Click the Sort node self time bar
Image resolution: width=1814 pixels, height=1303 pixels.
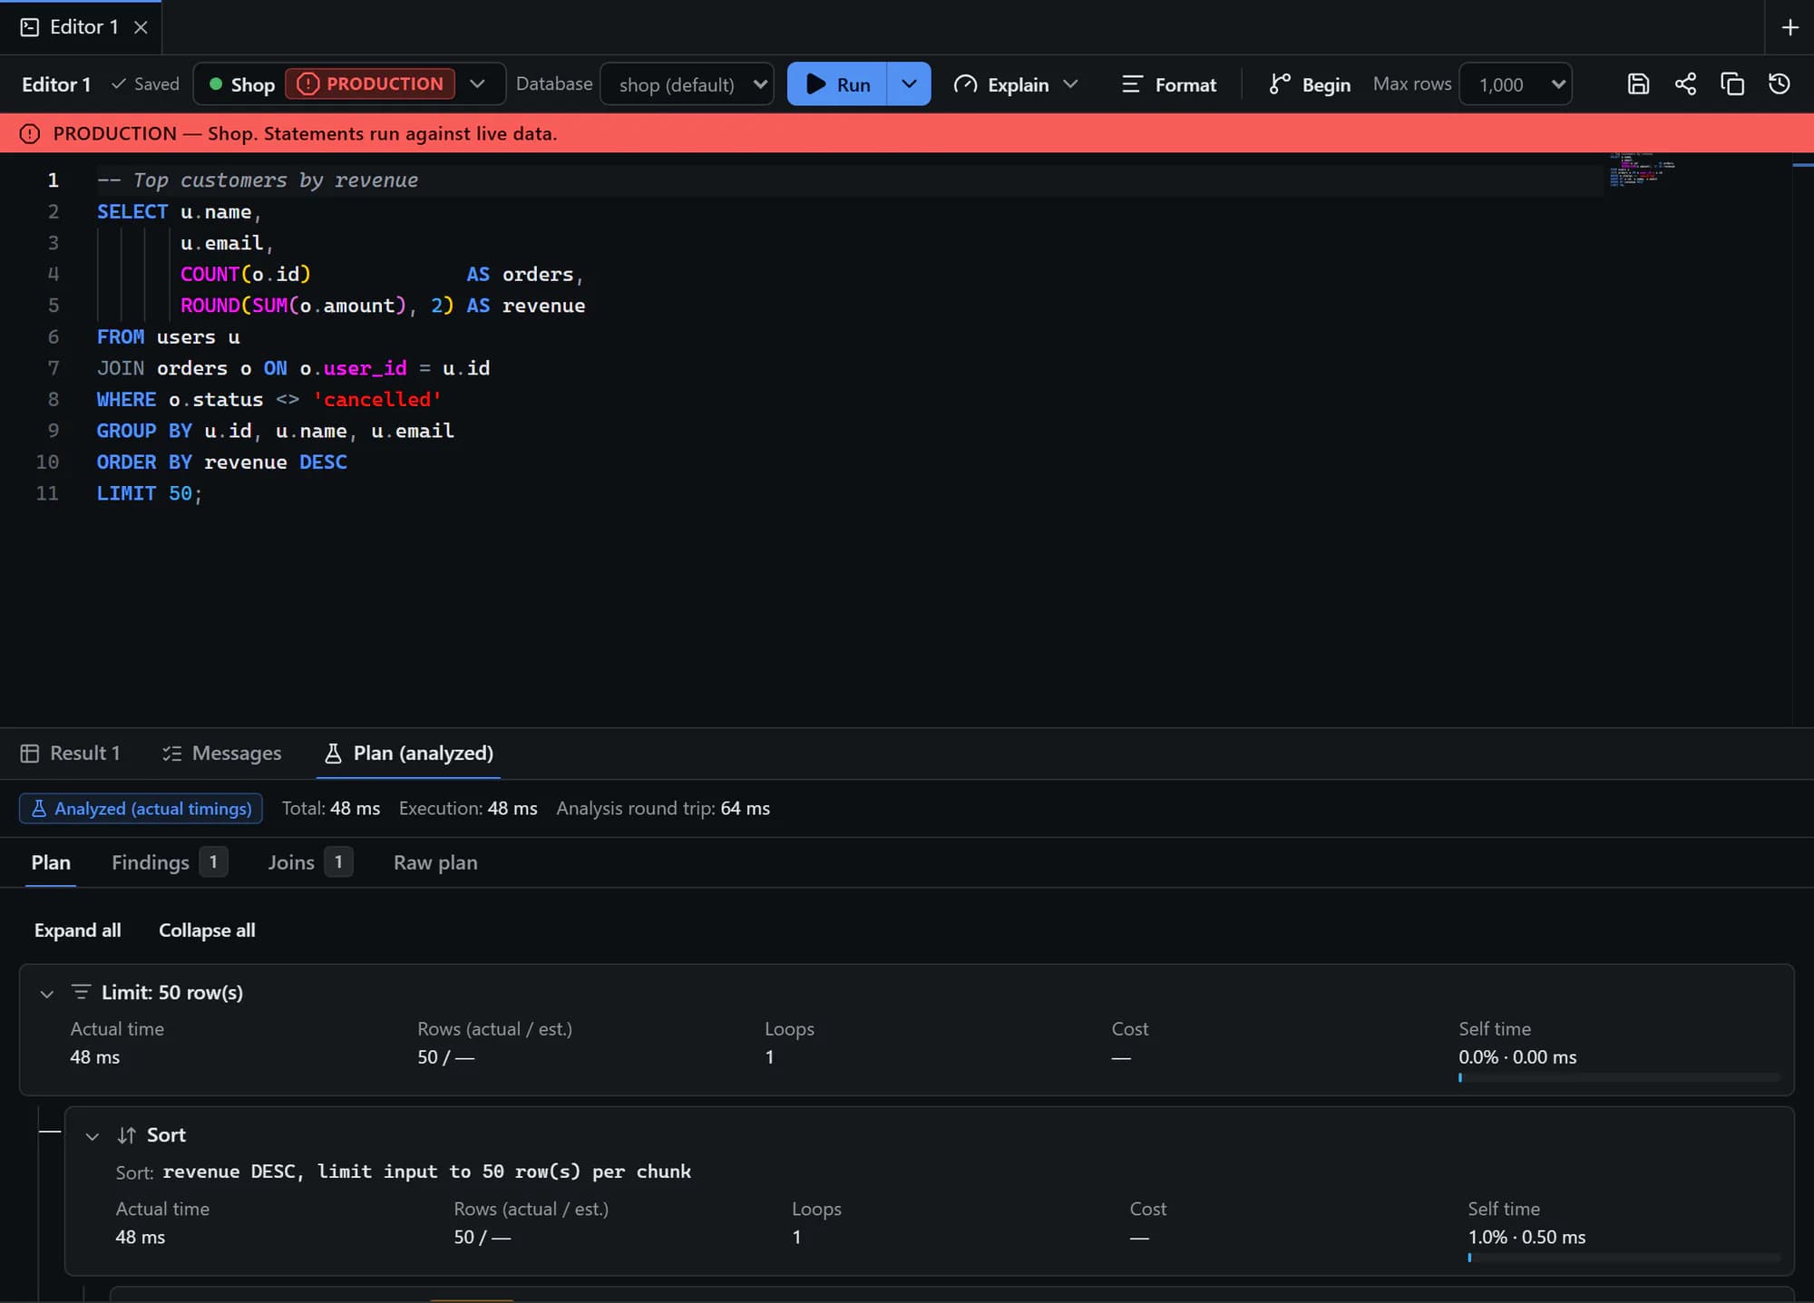pos(1624,1258)
